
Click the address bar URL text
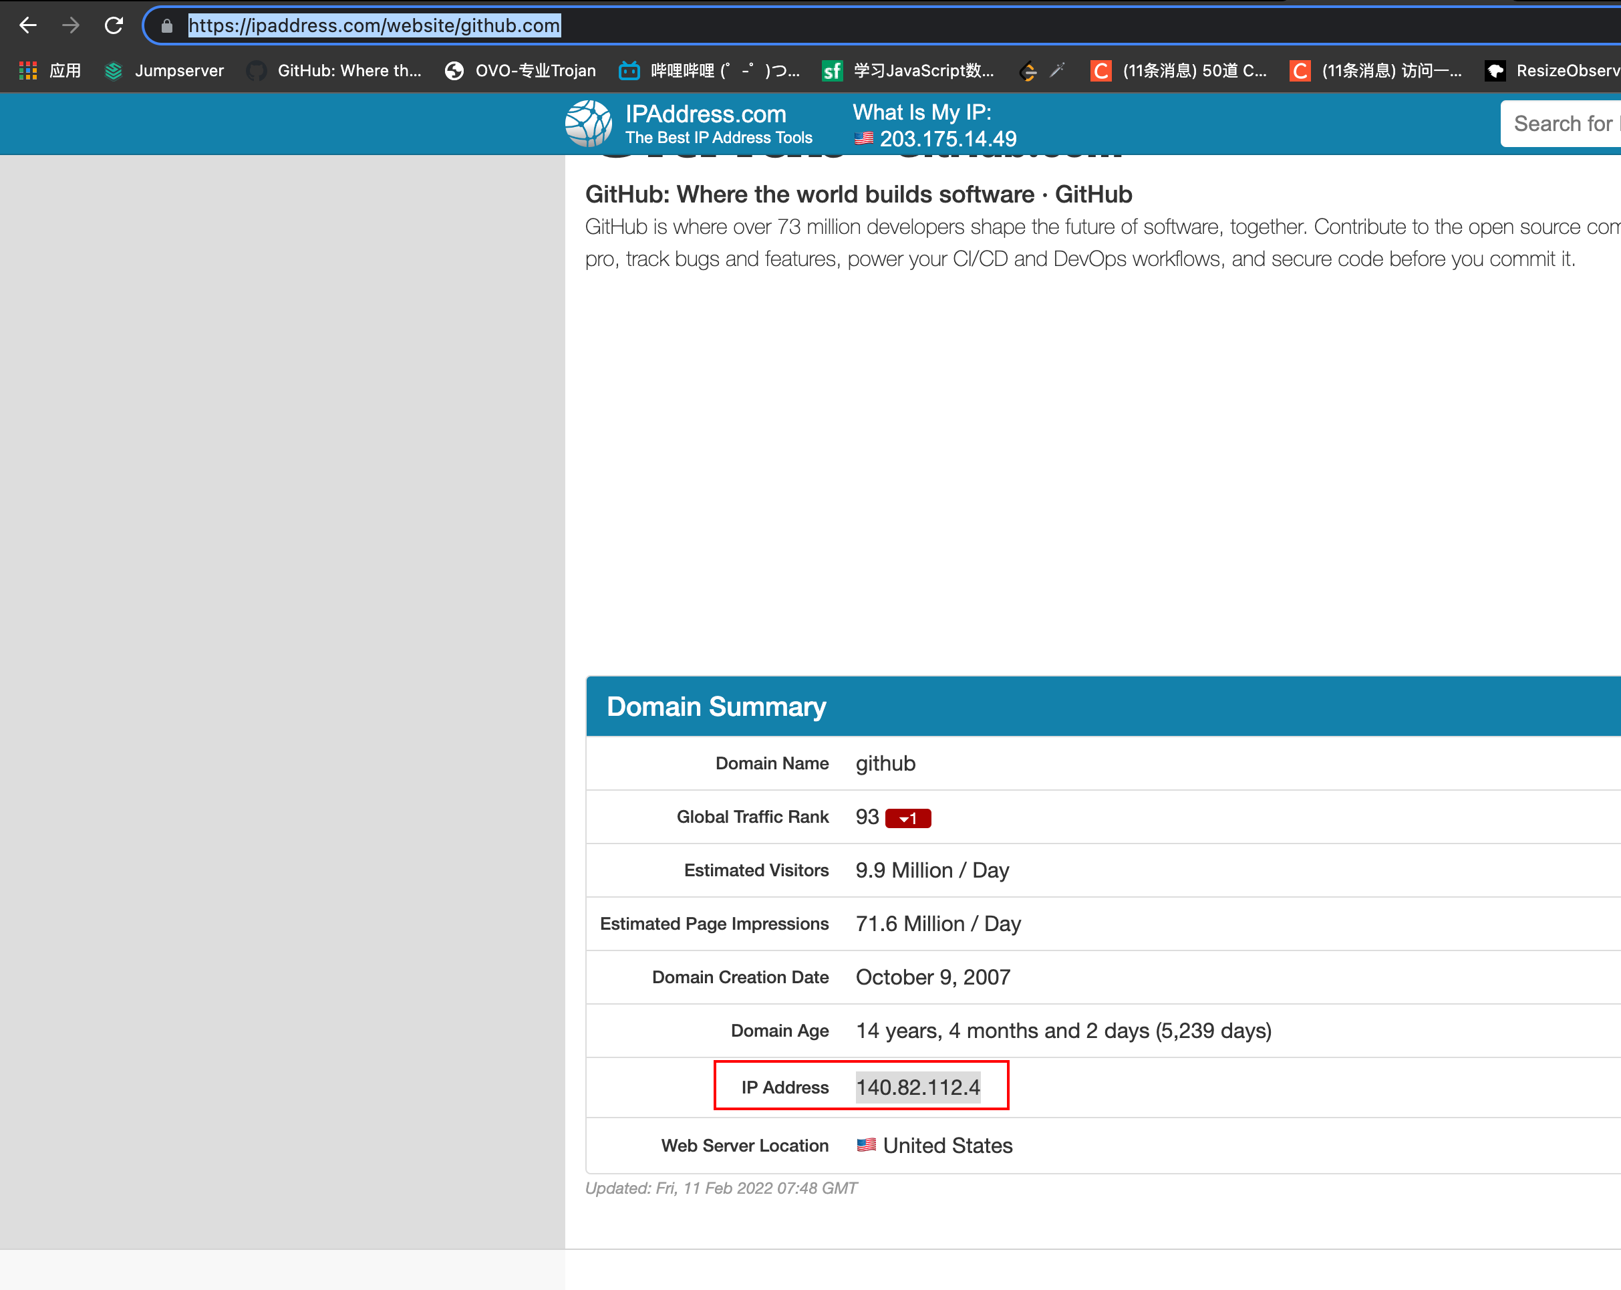[x=374, y=25]
